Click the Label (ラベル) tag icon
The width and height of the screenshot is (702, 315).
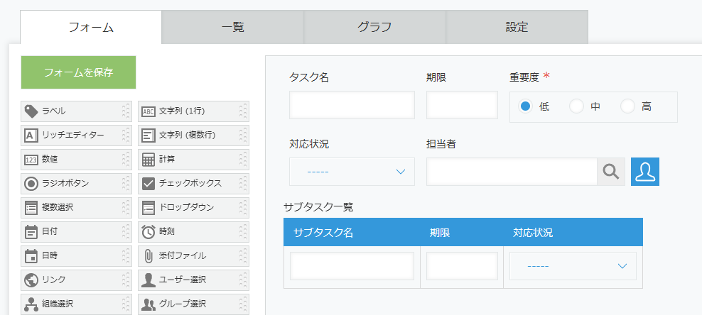tap(31, 111)
